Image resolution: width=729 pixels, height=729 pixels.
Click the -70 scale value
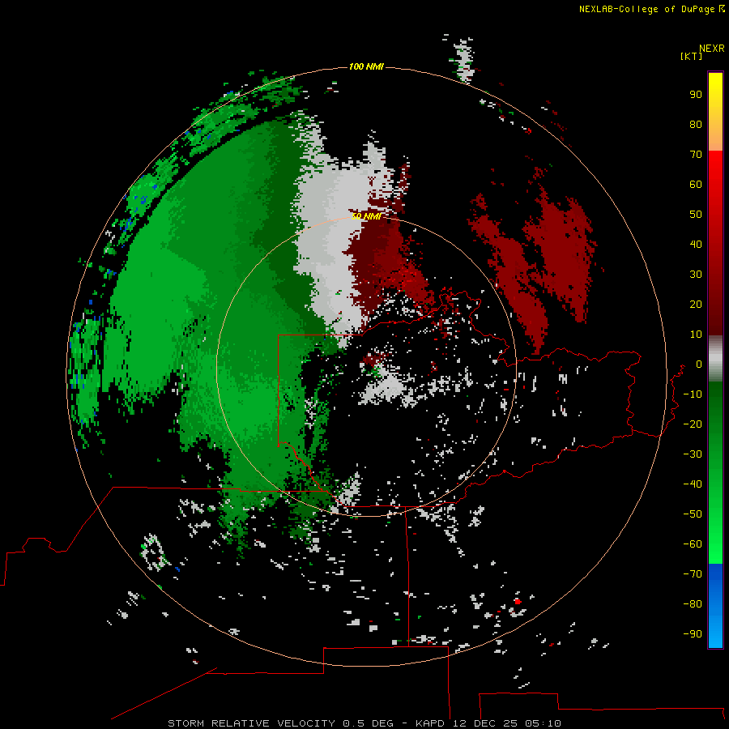(x=693, y=574)
